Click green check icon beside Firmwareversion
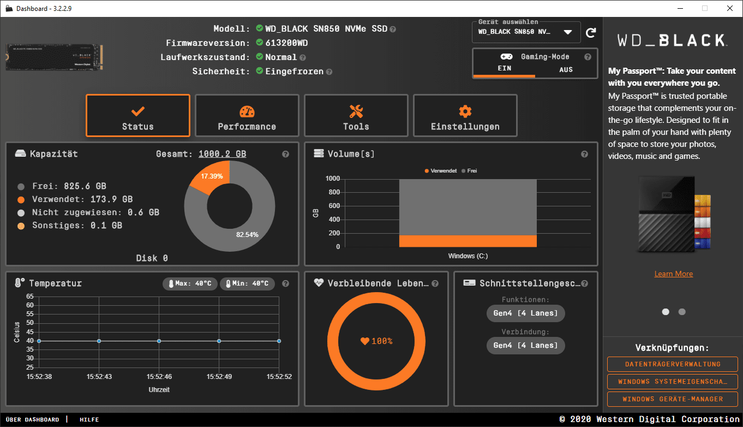The image size is (743, 427). click(x=260, y=43)
